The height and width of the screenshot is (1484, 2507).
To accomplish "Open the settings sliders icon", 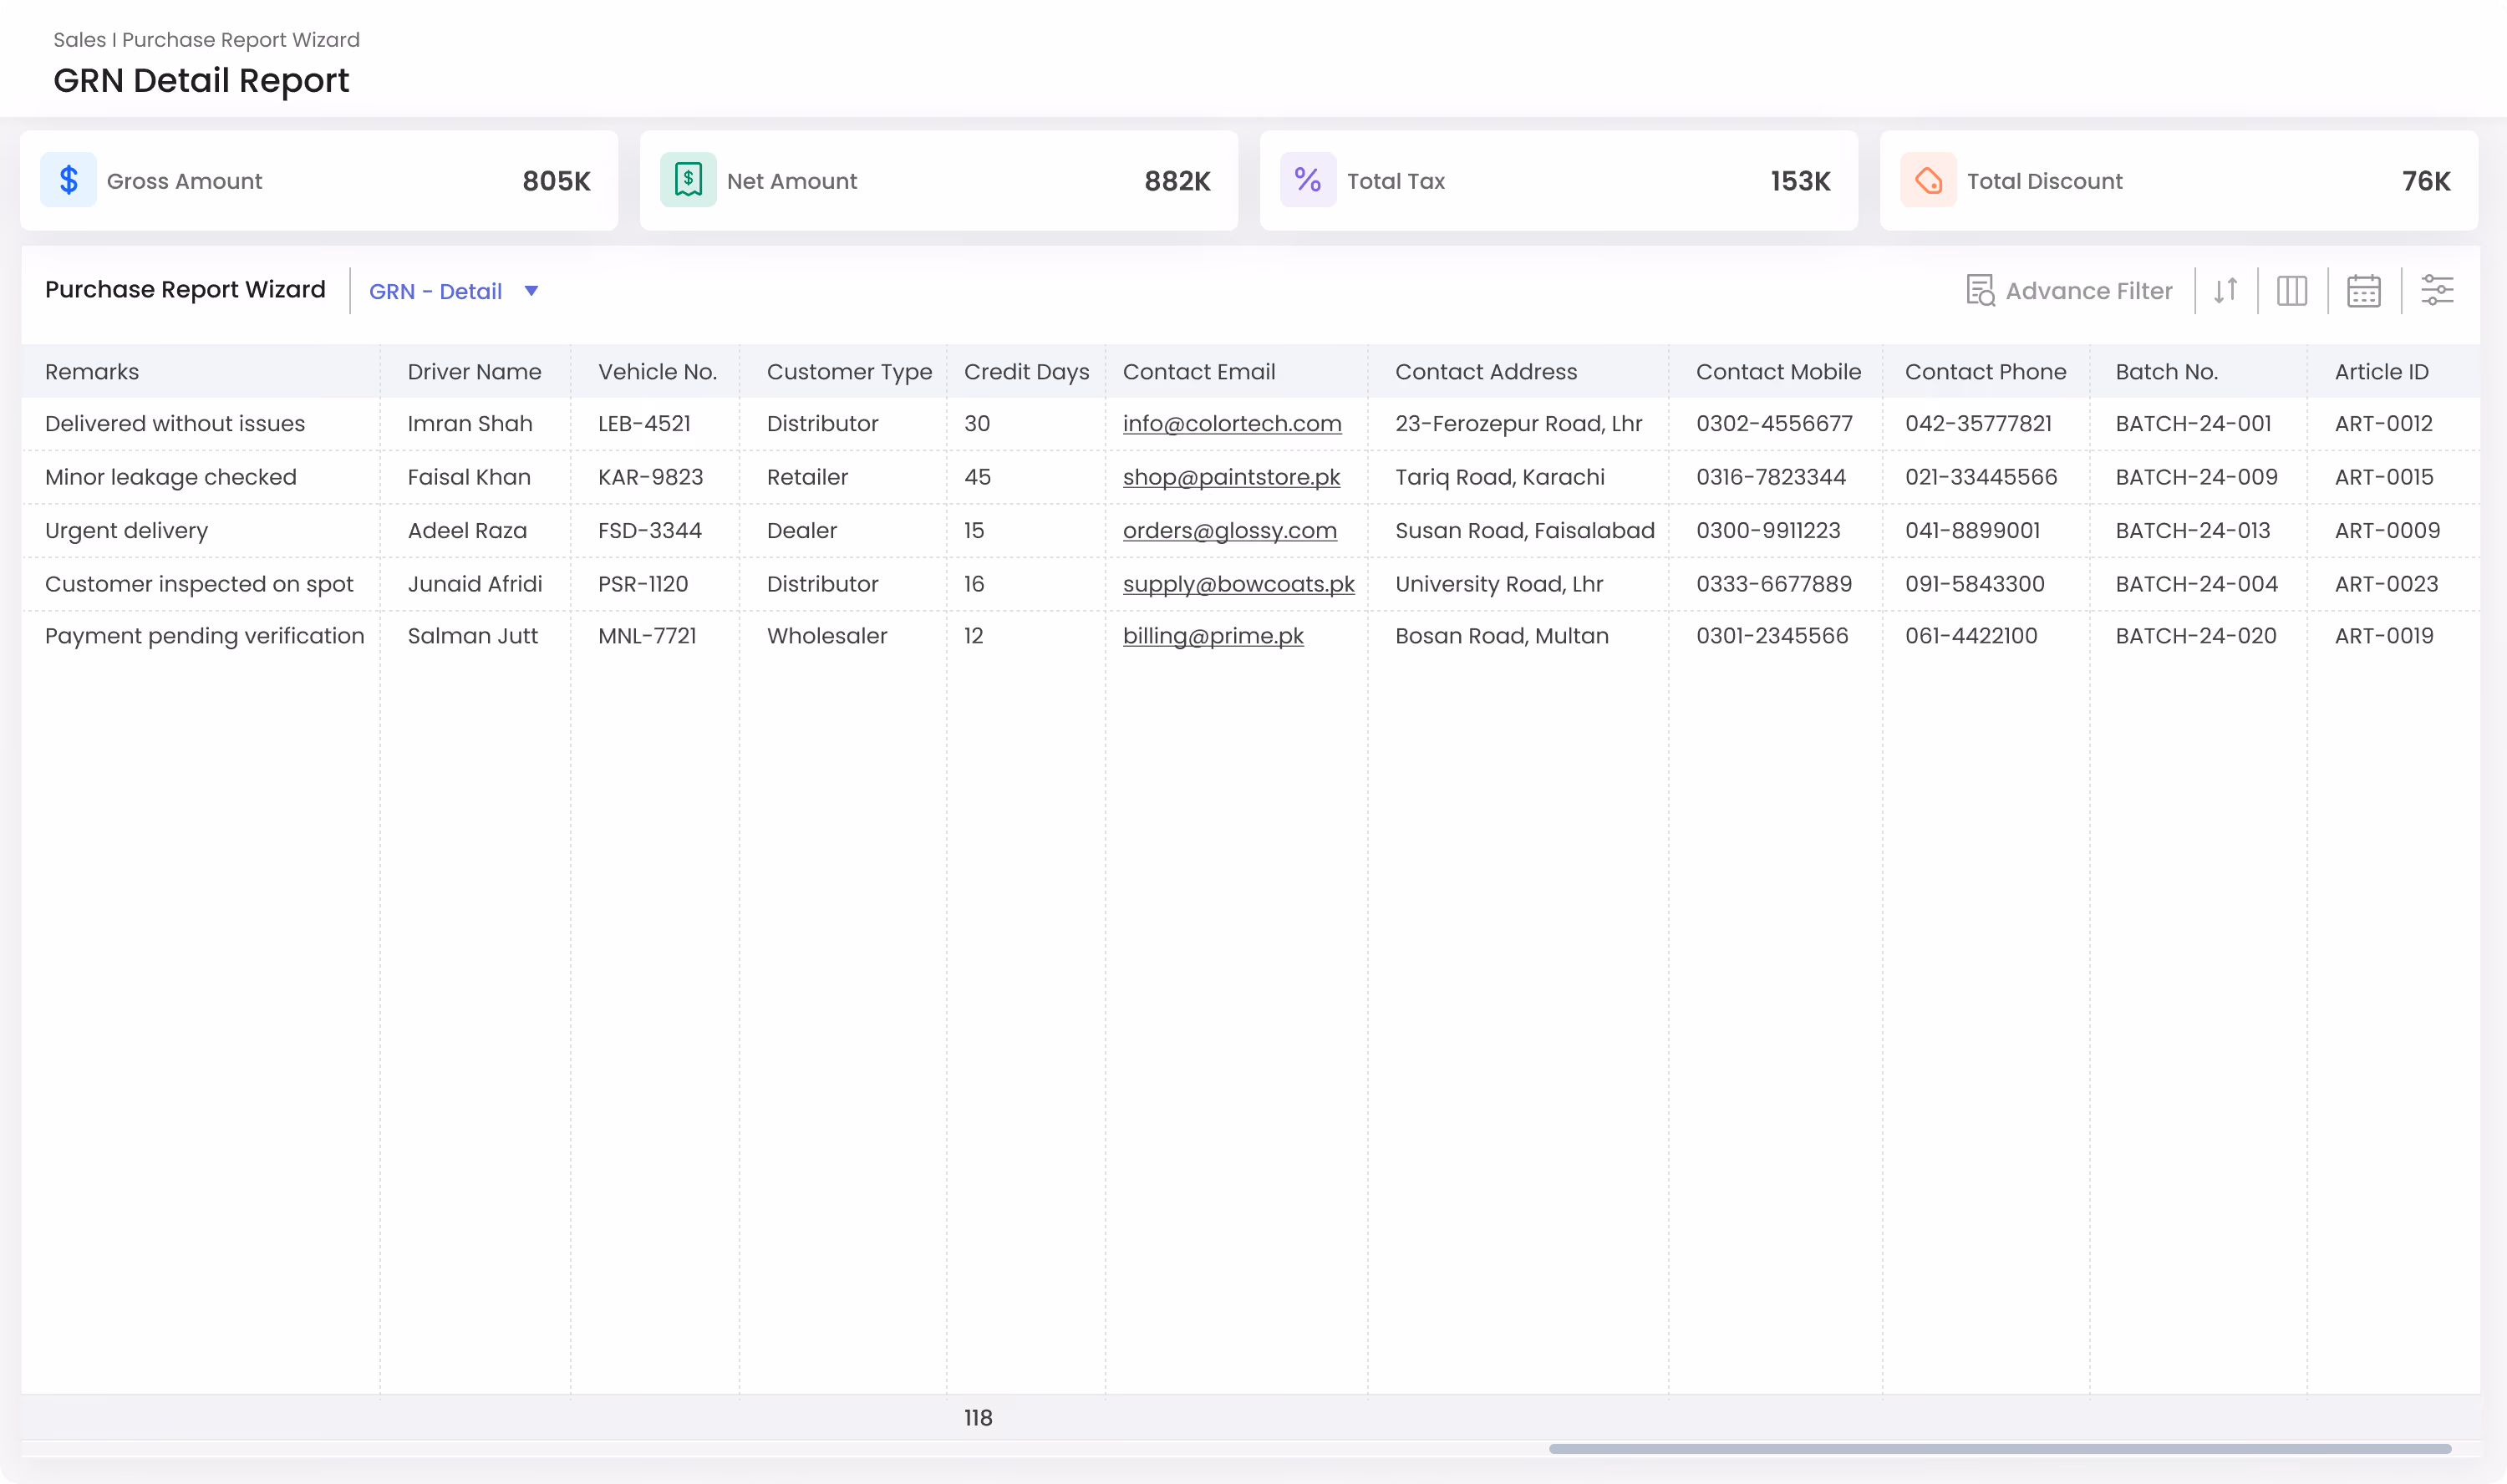I will 2437,290.
